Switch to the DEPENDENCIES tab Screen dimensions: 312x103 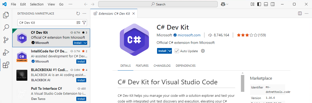(x=186, y=66)
